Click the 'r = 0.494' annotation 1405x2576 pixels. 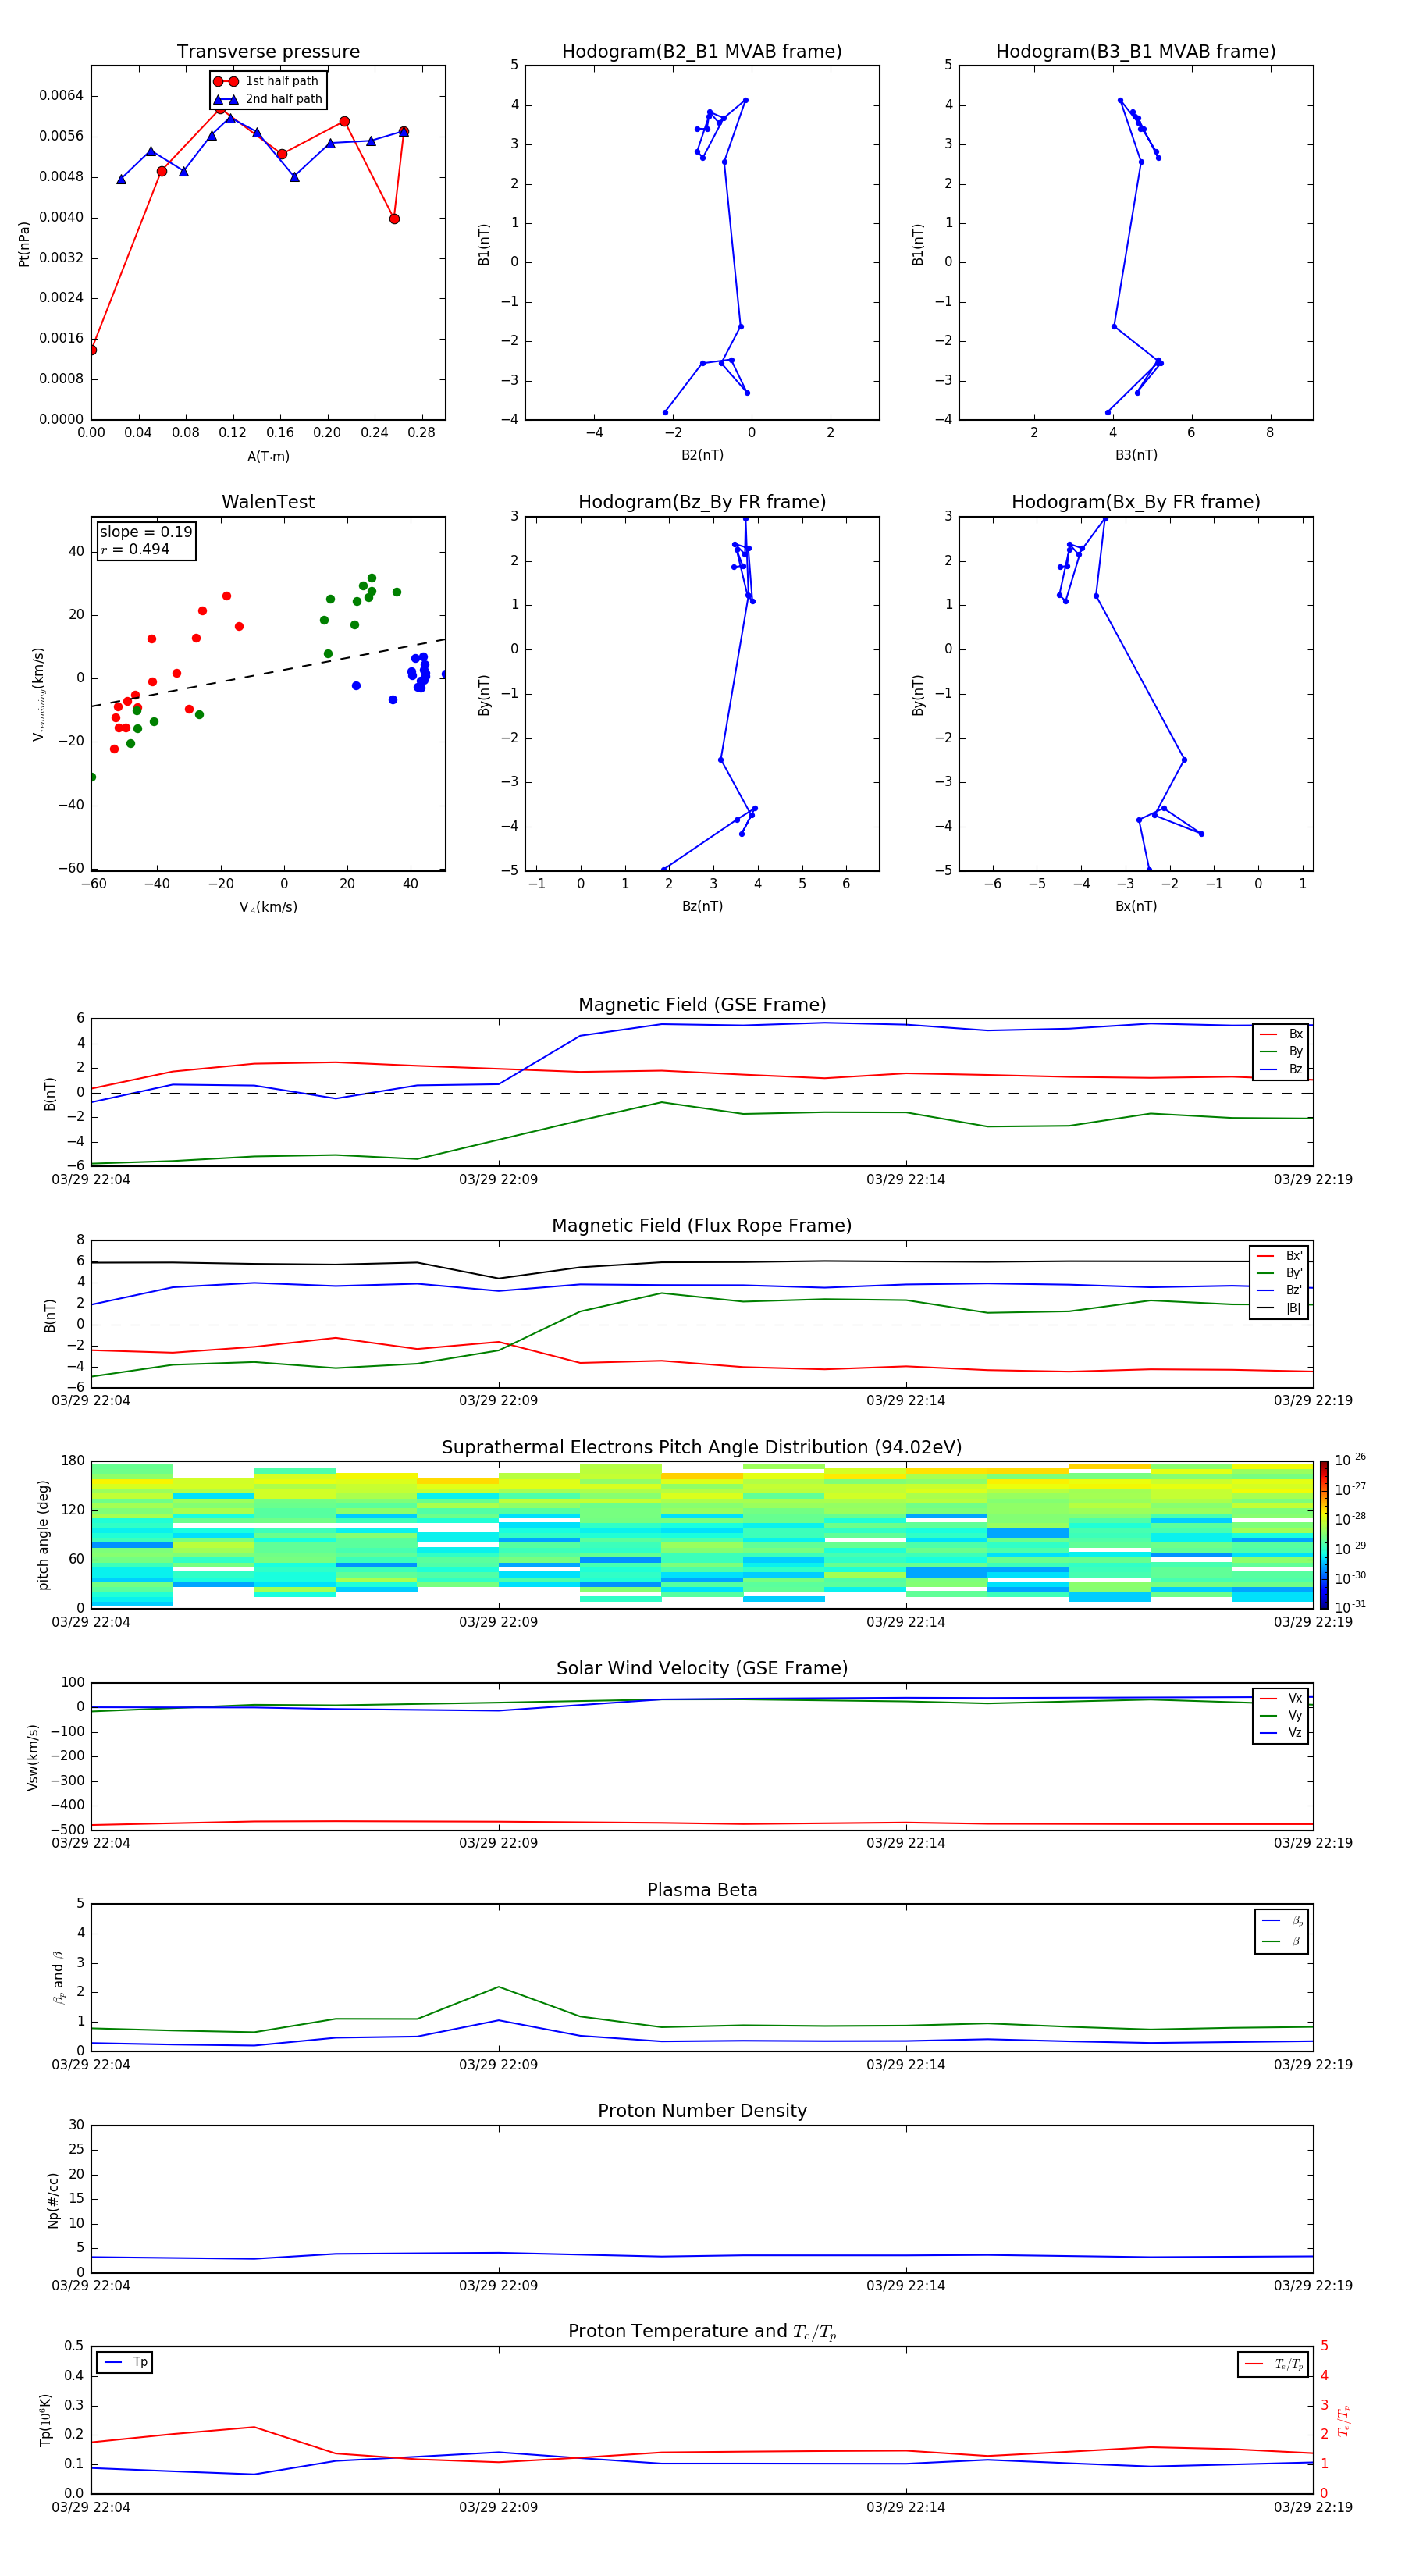[135, 549]
